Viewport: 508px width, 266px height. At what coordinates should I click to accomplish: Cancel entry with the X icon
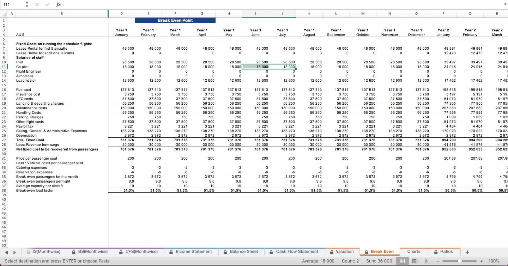coord(37,4)
